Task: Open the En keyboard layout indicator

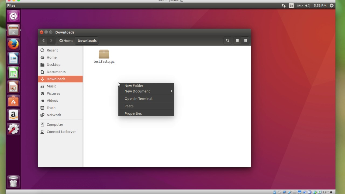Action: click(291, 5)
